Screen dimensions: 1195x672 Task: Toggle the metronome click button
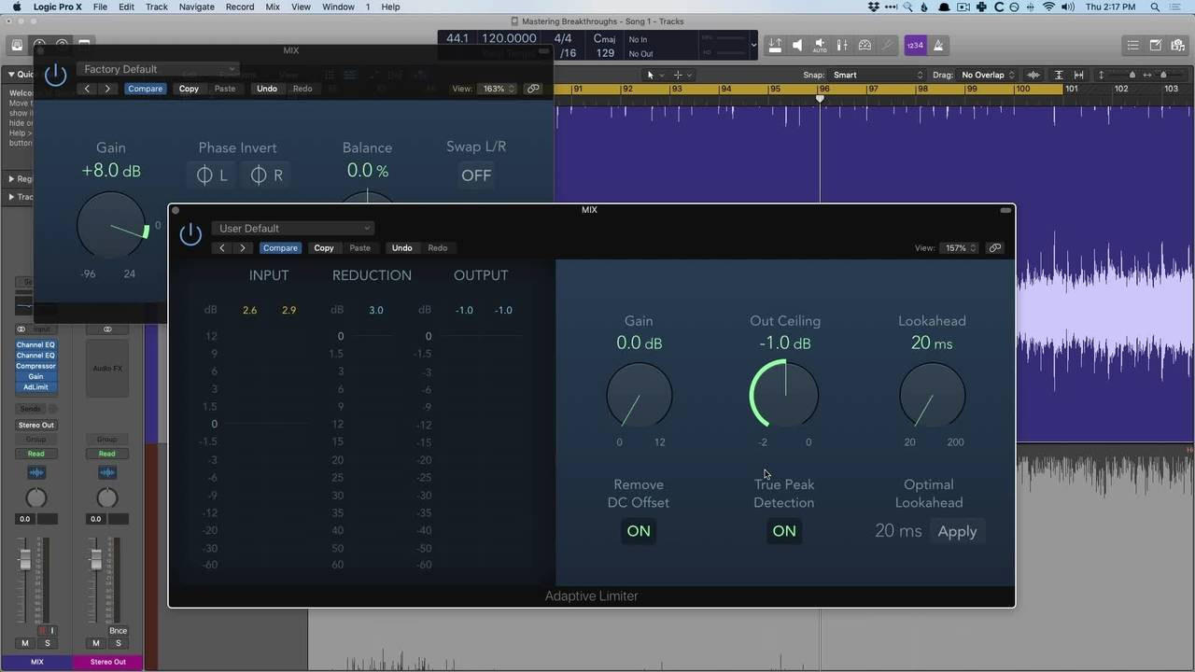pyautogui.click(x=938, y=45)
